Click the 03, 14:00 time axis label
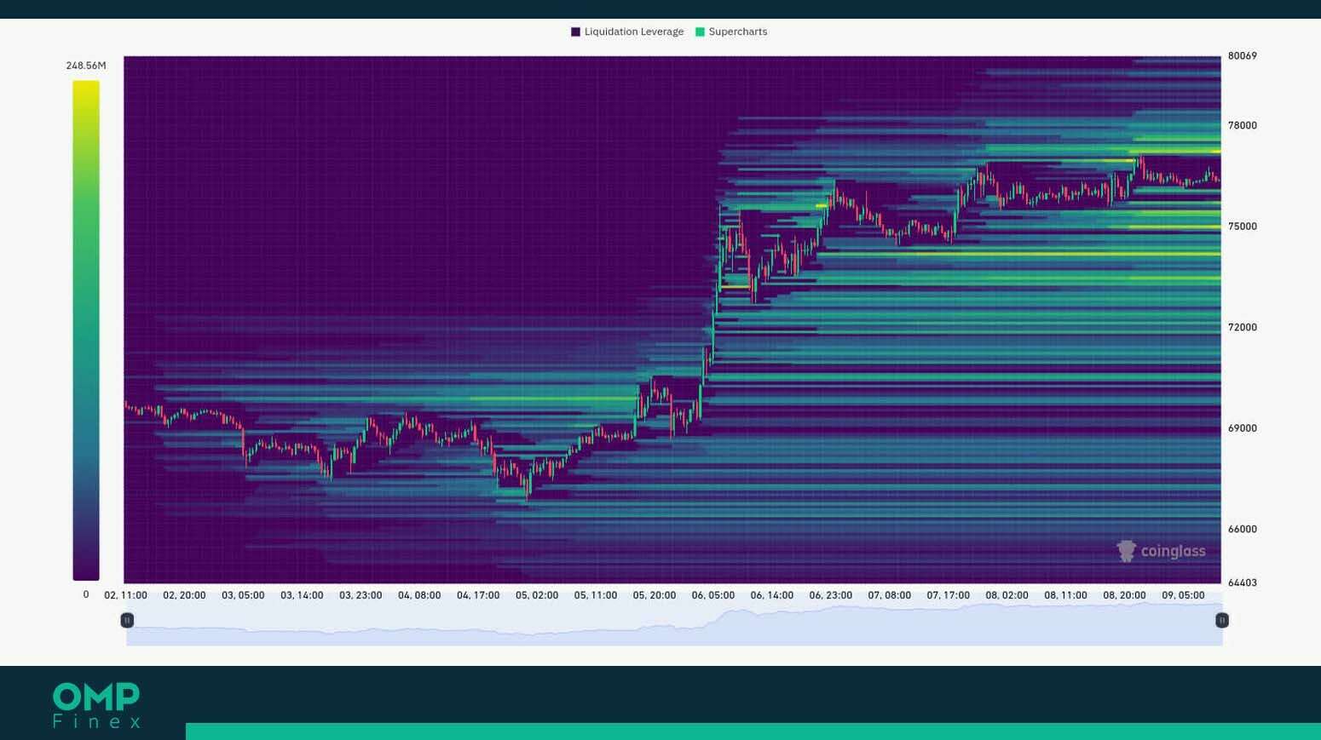The width and height of the screenshot is (1321, 740). (x=302, y=595)
